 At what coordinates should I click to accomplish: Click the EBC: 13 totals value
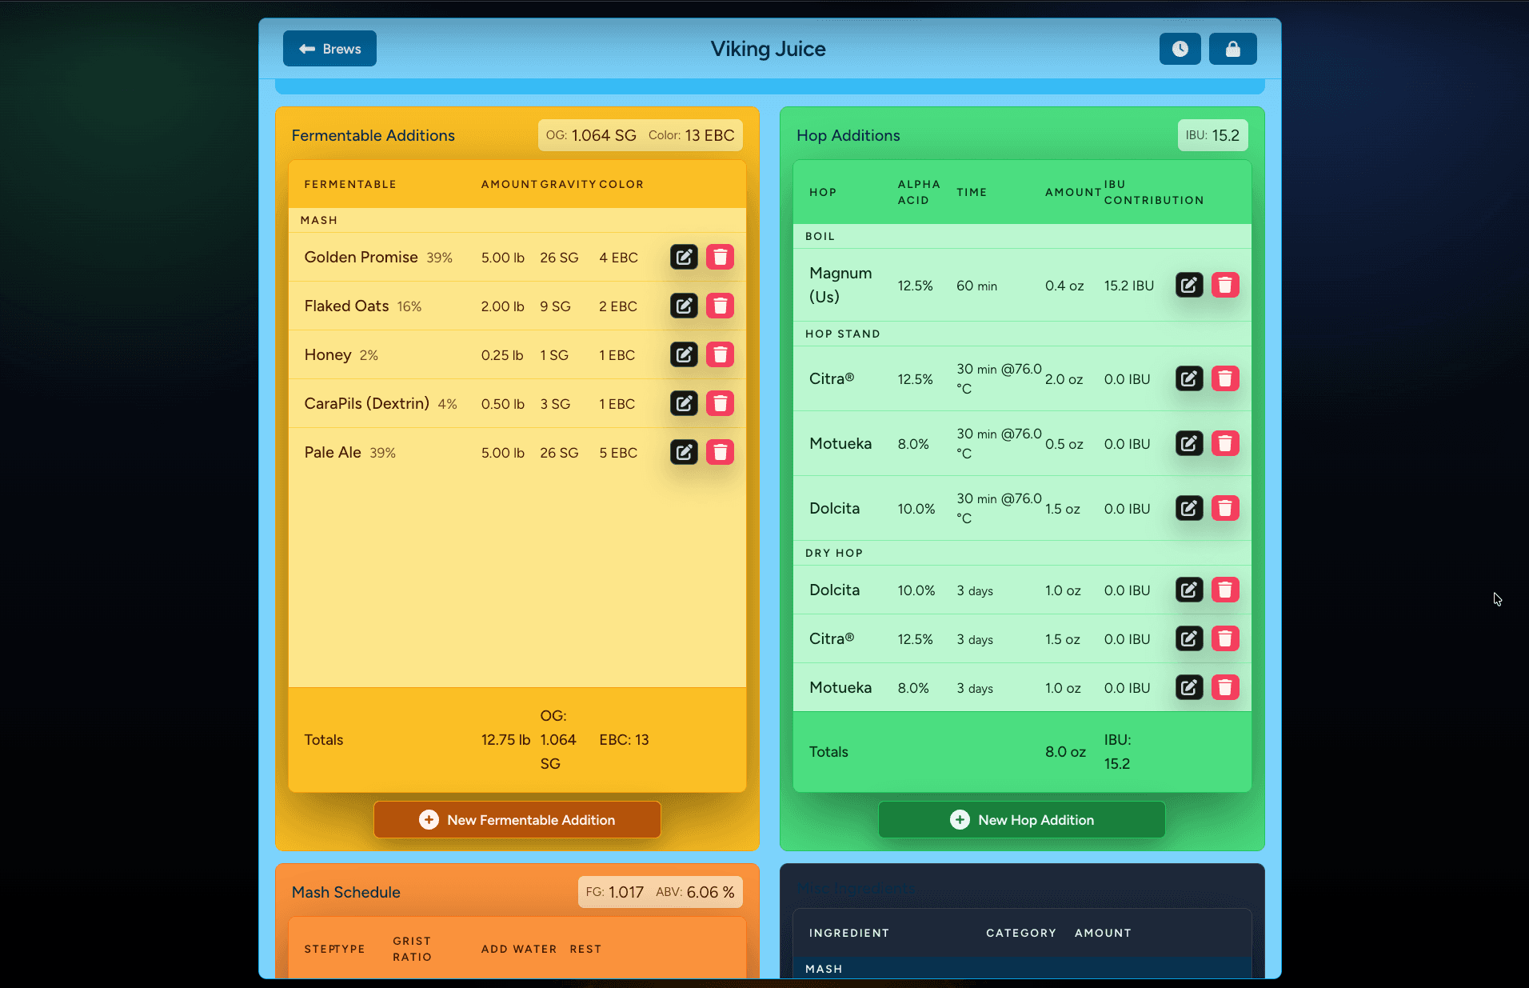[624, 740]
